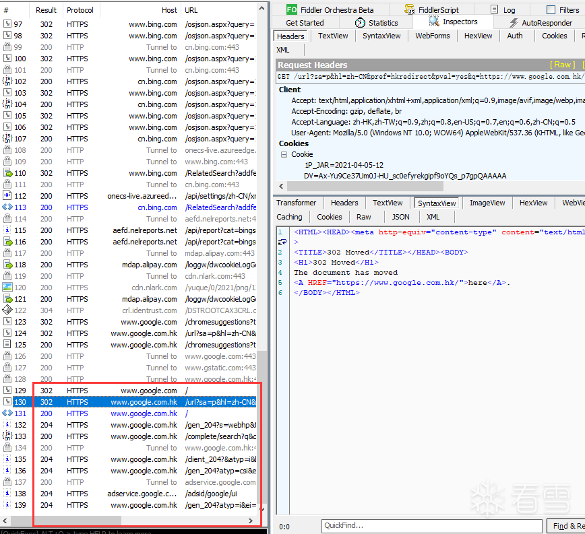The width and height of the screenshot is (585, 534).
Task: Collapse the Cookie tree node
Action: [284, 154]
